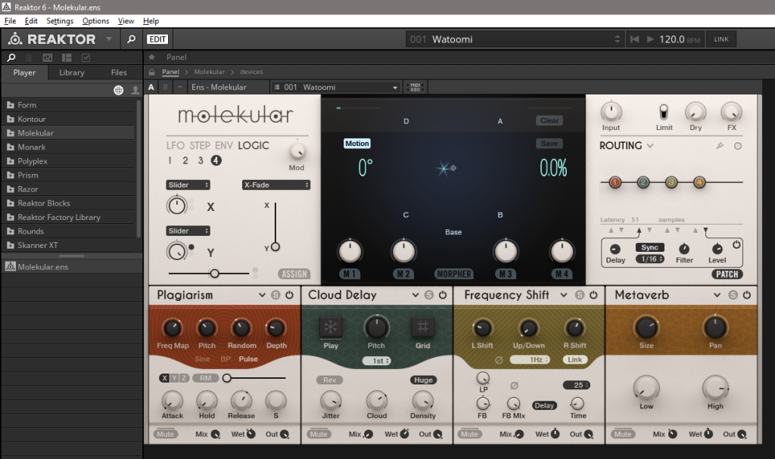Mute the Frequency Shift effect

[x=470, y=434]
